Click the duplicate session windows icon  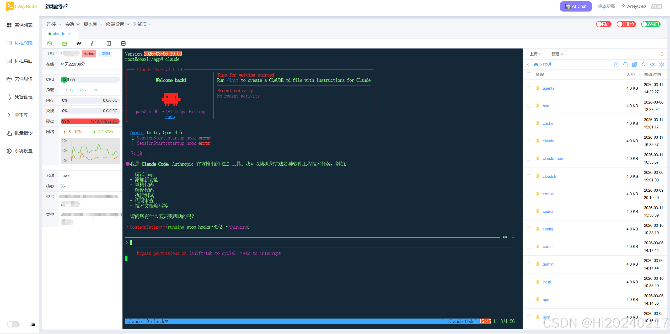(94, 44)
